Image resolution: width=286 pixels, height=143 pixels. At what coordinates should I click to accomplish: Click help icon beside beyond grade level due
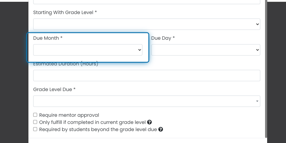click(x=161, y=129)
